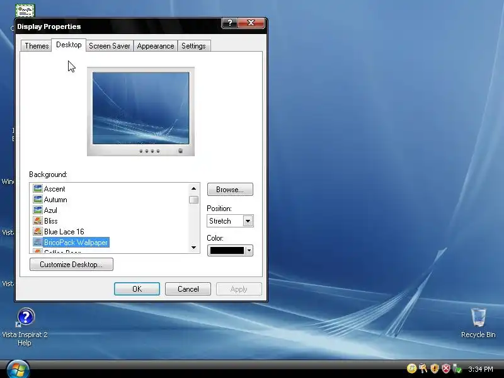Click the Cancel button
504x378 pixels.
point(188,289)
